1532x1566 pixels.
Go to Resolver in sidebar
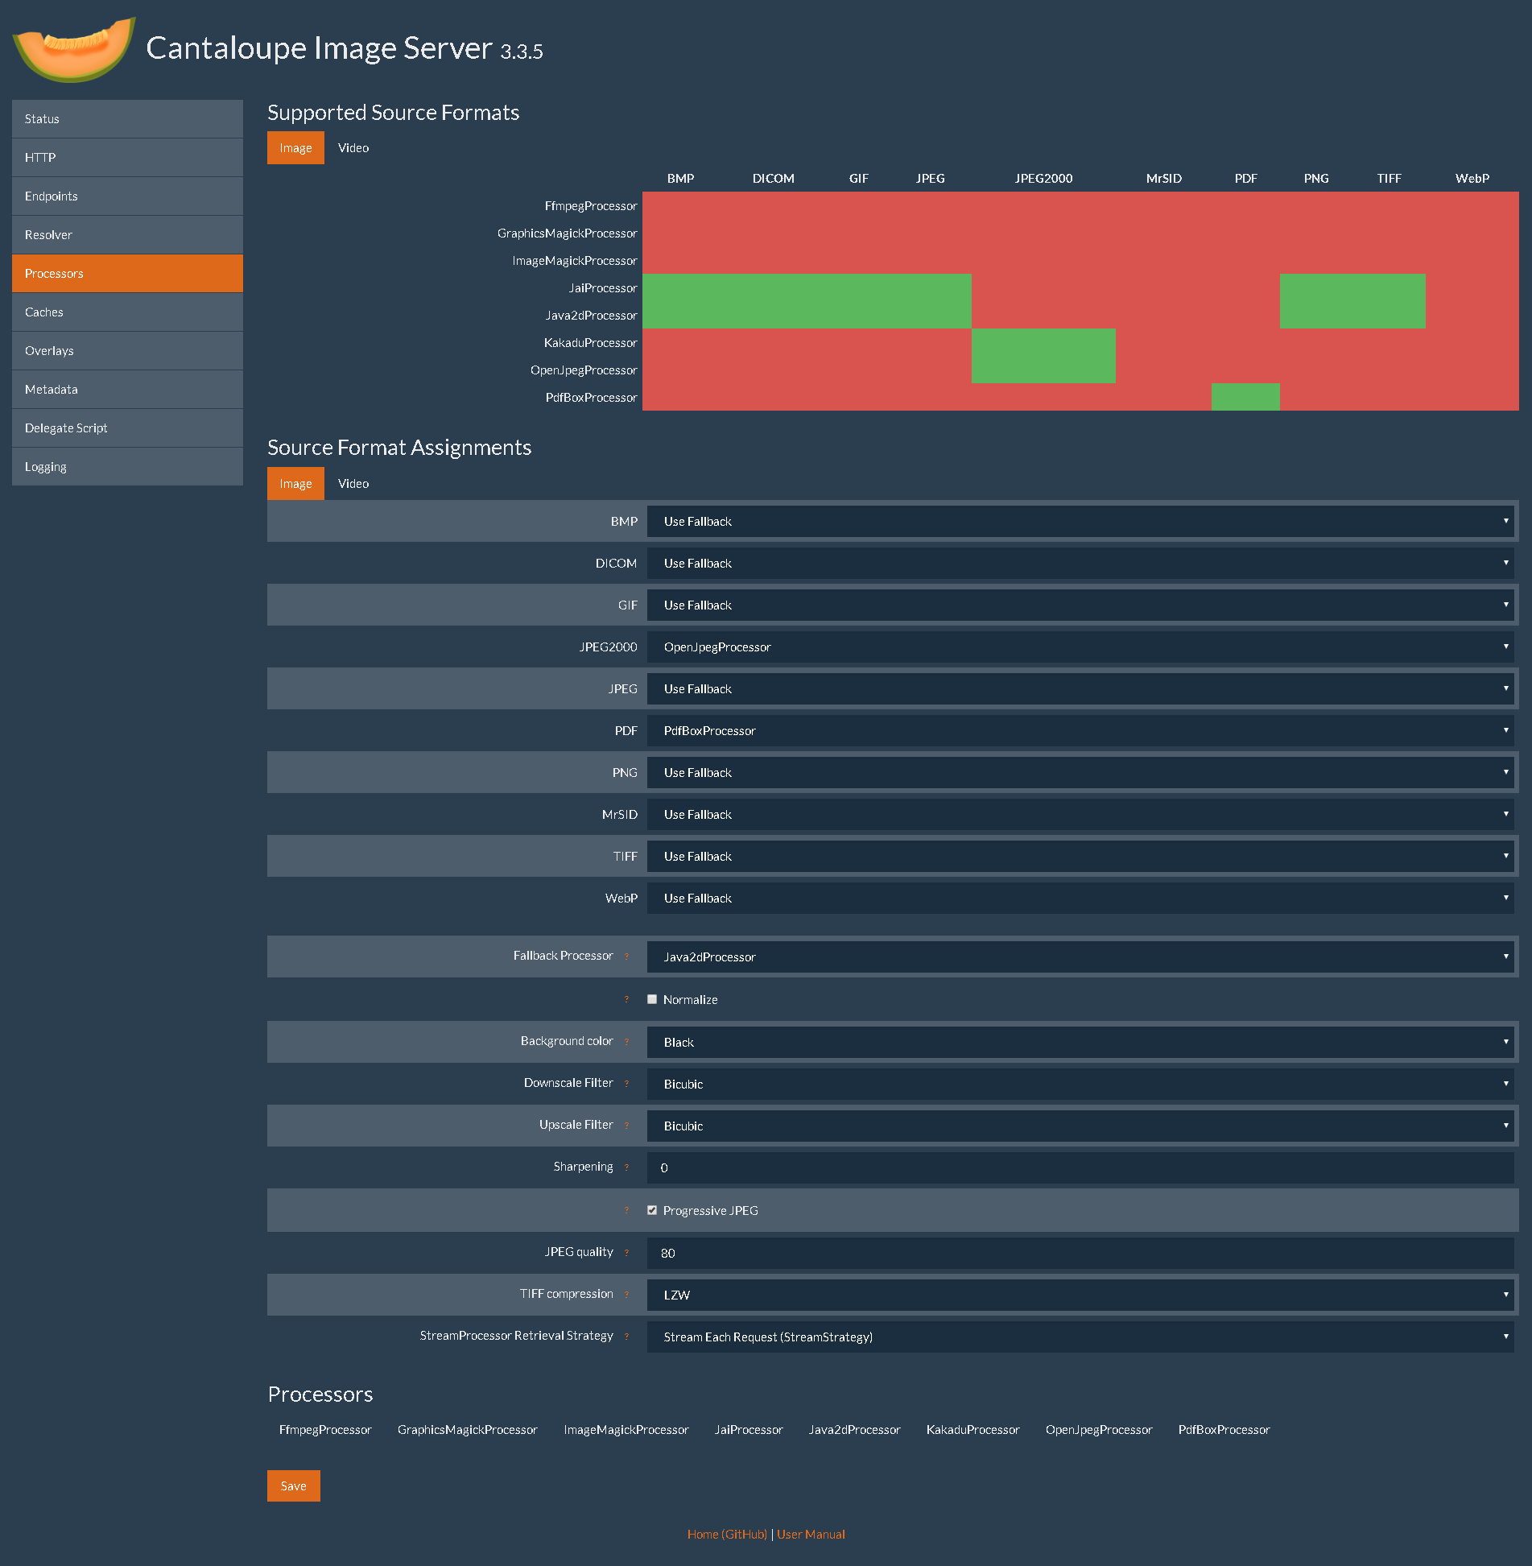click(127, 235)
